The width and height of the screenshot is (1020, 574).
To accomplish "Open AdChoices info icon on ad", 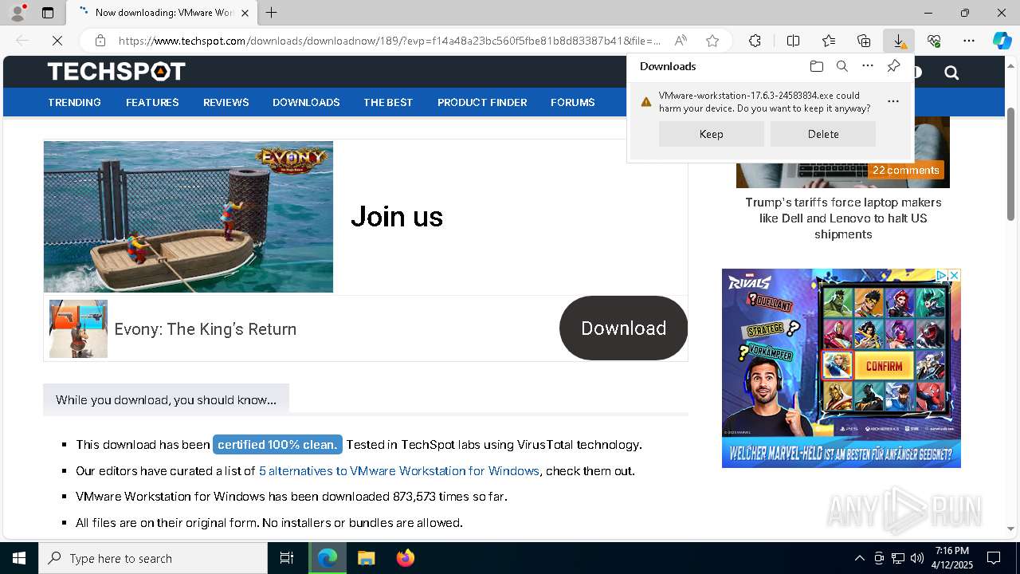I will [x=941, y=275].
